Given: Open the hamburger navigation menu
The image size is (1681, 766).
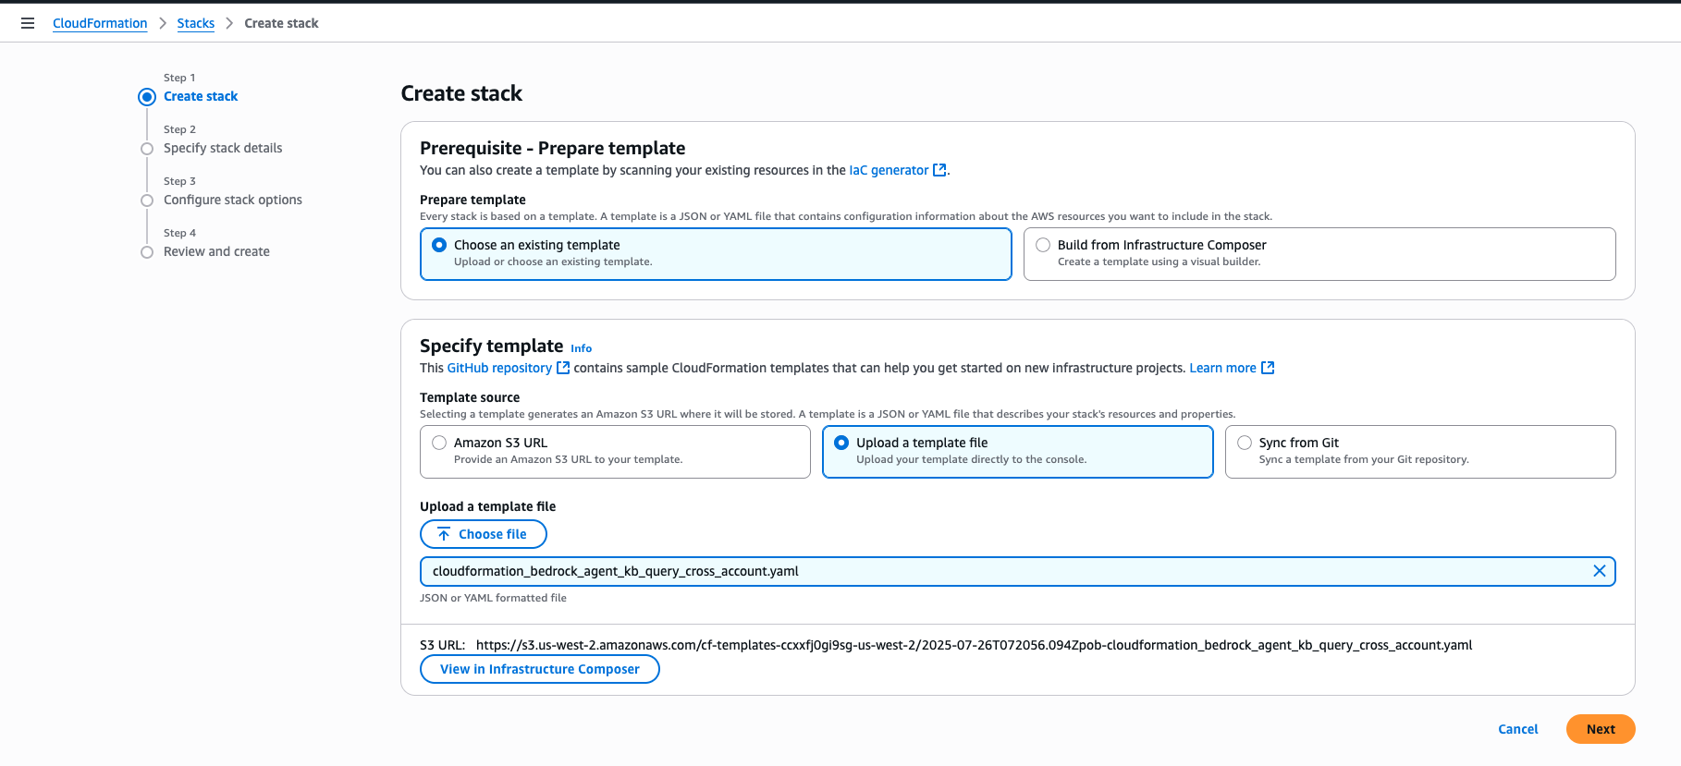Looking at the screenshot, I should click(28, 23).
